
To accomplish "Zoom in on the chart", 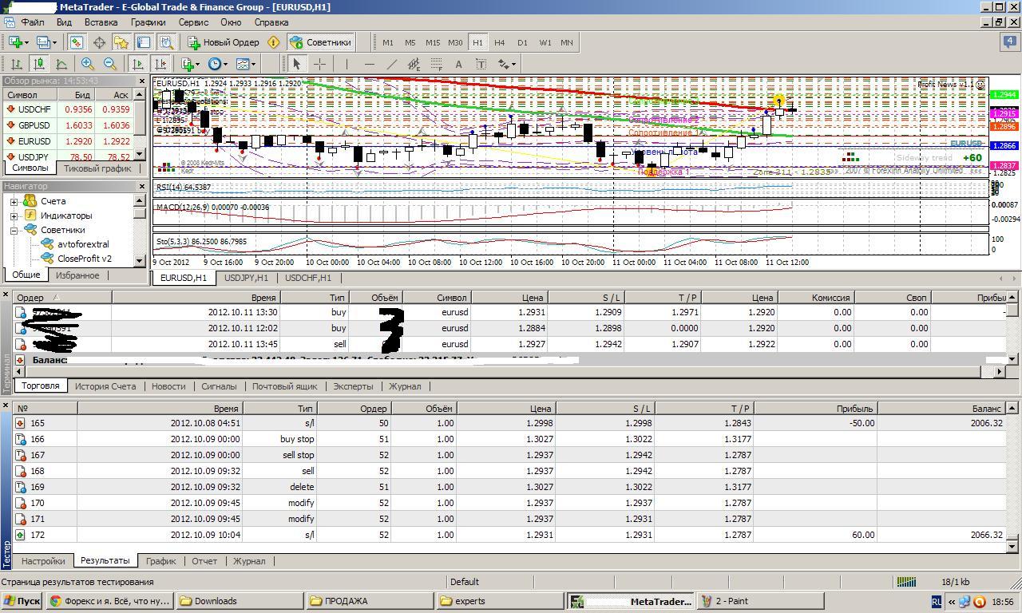I will pos(87,64).
